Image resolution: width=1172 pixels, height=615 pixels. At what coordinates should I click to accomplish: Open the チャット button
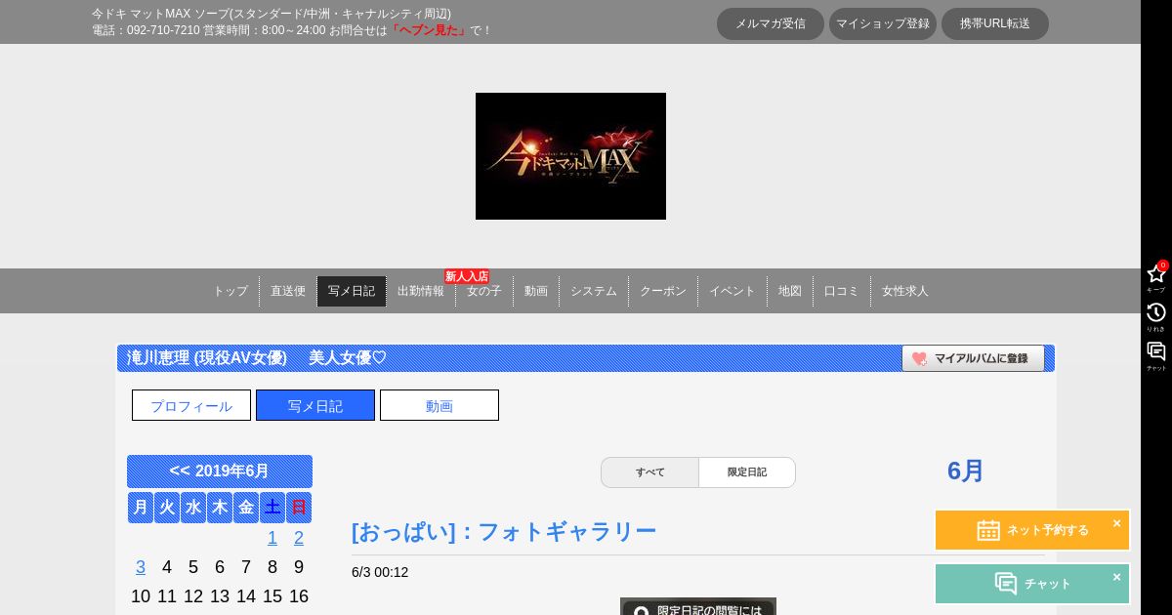(x=1032, y=584)
